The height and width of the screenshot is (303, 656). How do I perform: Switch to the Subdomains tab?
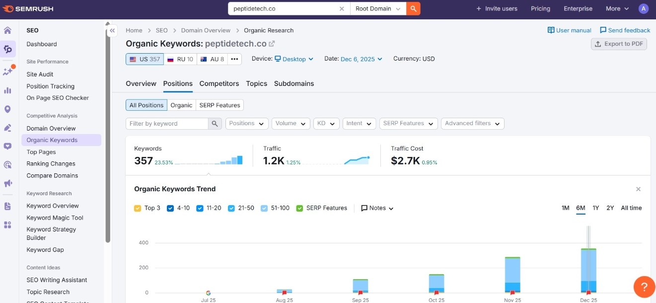pyautogui.click(x=294, y=84)
